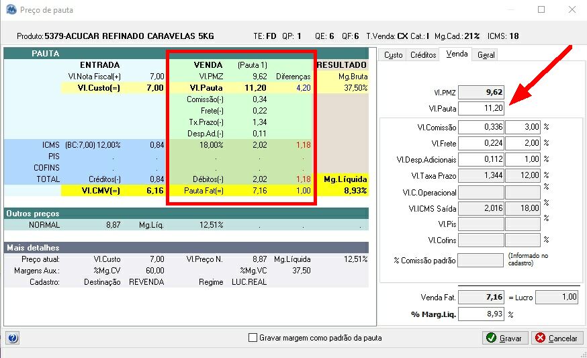
Task: Click the Vl.Desp.Adicionais percentage field
Action: tap(523, 159)
